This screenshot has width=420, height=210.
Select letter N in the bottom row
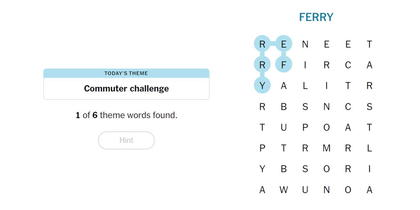pyautogui.click(x=327, y=190)
